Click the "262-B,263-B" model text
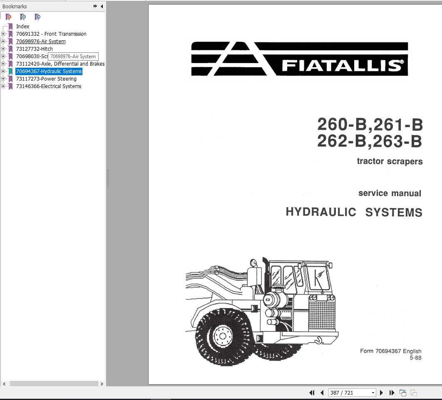442x400 pixels. pos(370,141)
